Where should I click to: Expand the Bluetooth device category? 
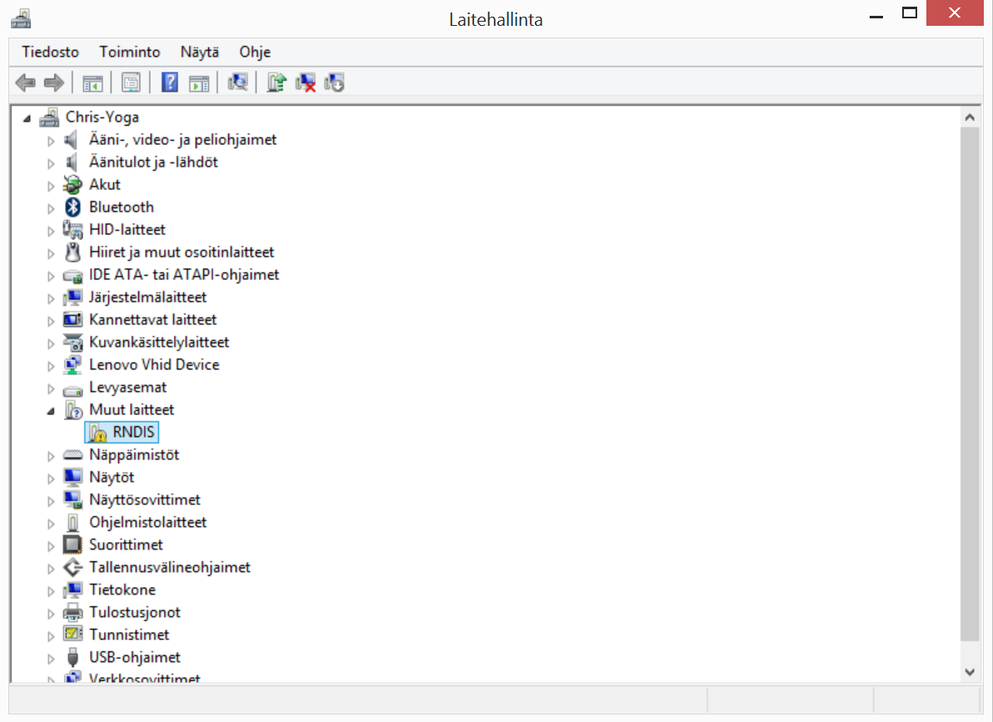[51, 207]
